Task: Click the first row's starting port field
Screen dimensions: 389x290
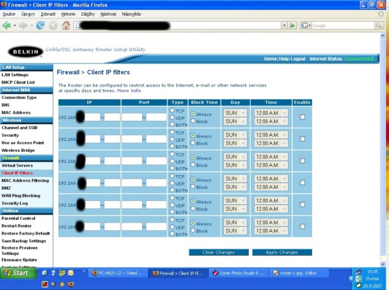Action: point(132,117)
